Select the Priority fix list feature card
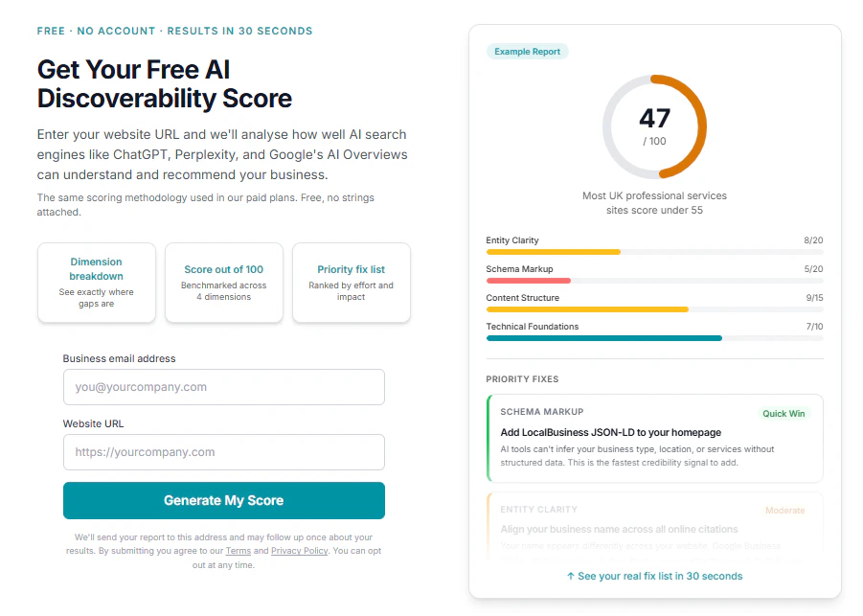 tap(351, 283)
